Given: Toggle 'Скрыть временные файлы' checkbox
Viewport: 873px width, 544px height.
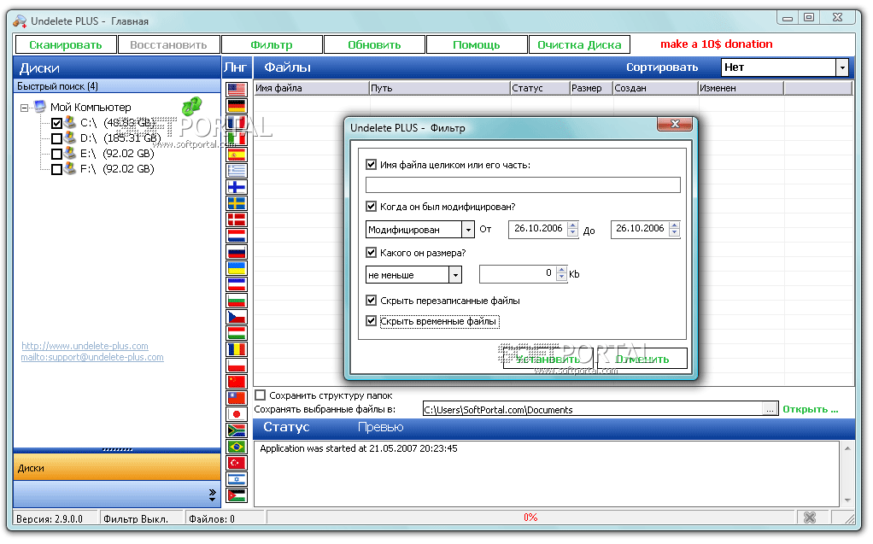Looking at the screenshot, I should (372, 321).
